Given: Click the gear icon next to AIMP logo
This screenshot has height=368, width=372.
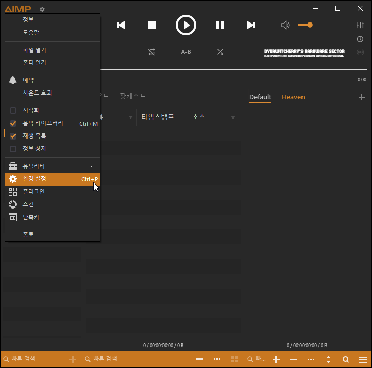Looking at the screenshot, I should (42, 9).
